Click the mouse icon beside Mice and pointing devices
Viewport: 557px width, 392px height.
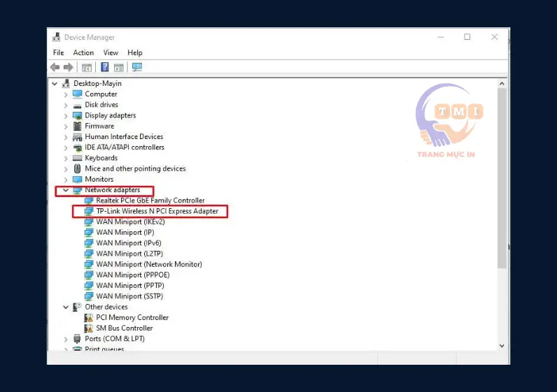(78, 168)
